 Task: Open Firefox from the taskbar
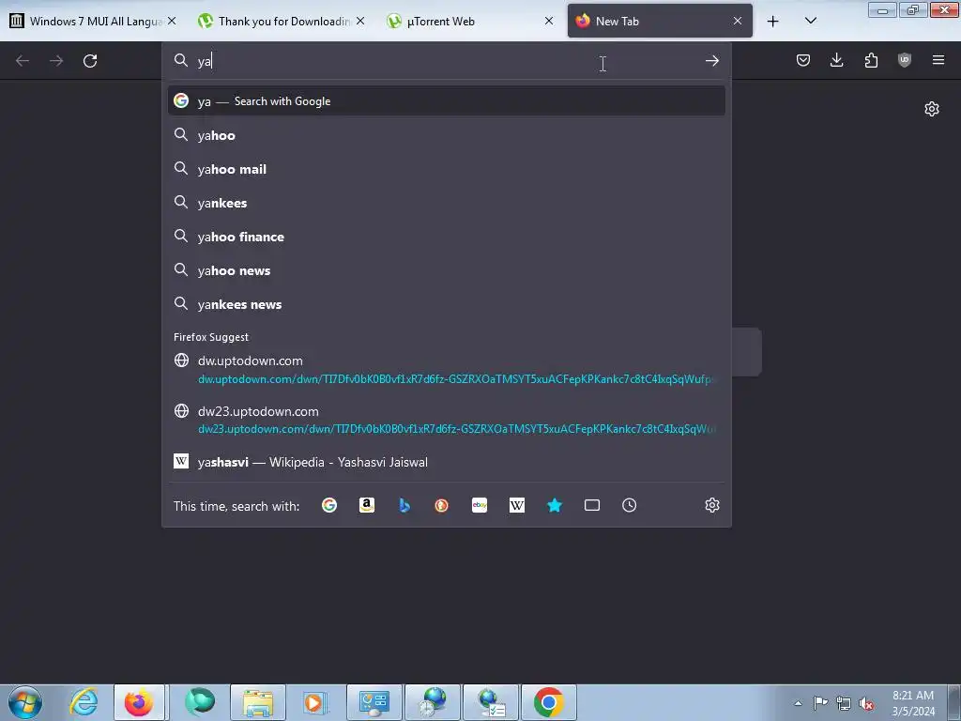click(x=139, y=702)
